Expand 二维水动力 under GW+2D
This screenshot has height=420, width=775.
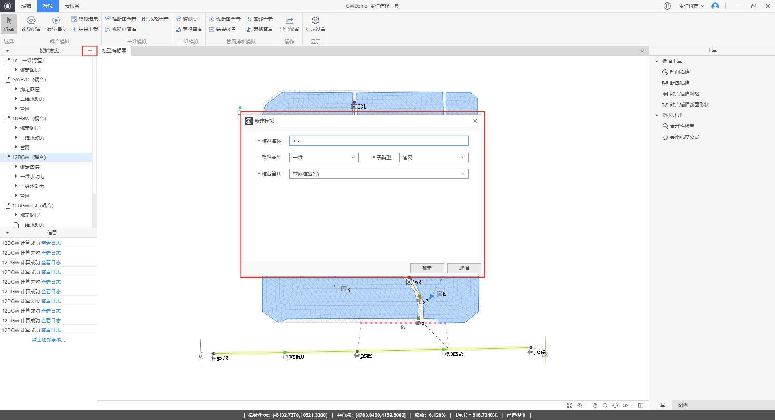click(16, 99)
